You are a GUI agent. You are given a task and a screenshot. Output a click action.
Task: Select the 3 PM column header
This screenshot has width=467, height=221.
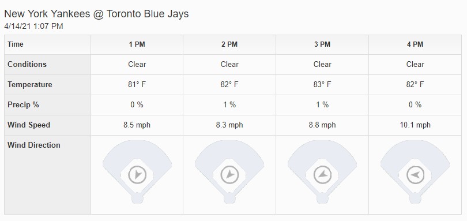(322, 44)
